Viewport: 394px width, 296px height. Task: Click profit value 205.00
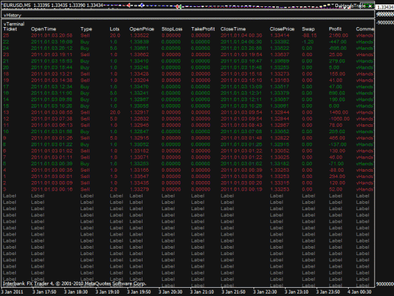(x=337, y=132)
